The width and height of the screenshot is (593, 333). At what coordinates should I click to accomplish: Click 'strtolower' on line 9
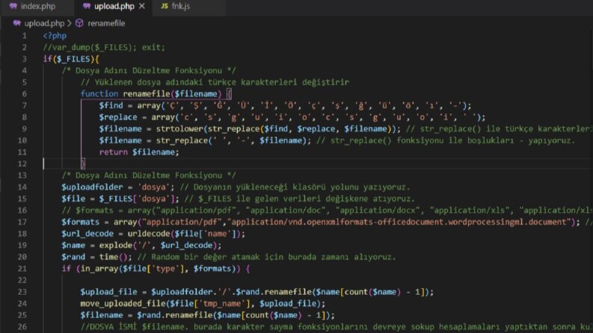(x=179, y=129)
